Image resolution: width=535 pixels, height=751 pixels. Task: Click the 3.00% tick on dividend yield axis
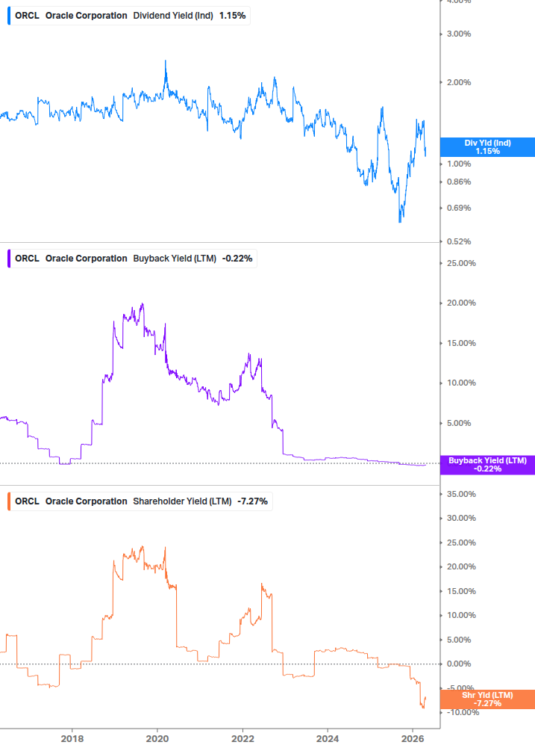459,34
